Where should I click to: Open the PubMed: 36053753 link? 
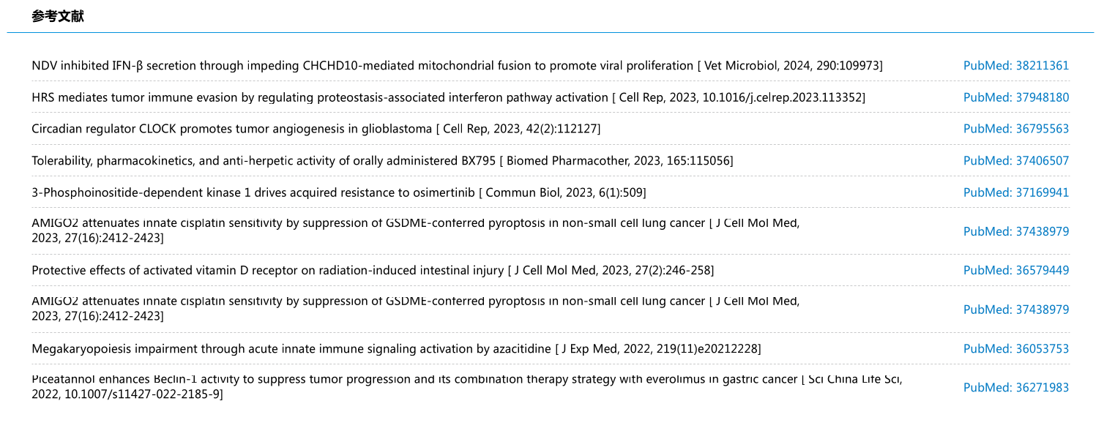pos(1016,348)
